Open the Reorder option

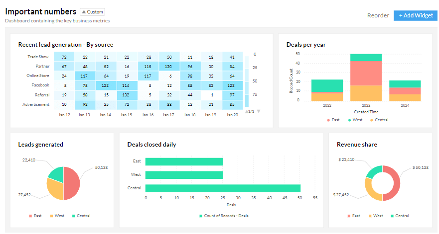(x=378, y=15)
